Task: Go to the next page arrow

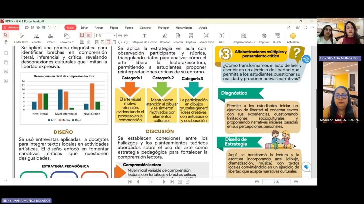Action: (164, 182)
